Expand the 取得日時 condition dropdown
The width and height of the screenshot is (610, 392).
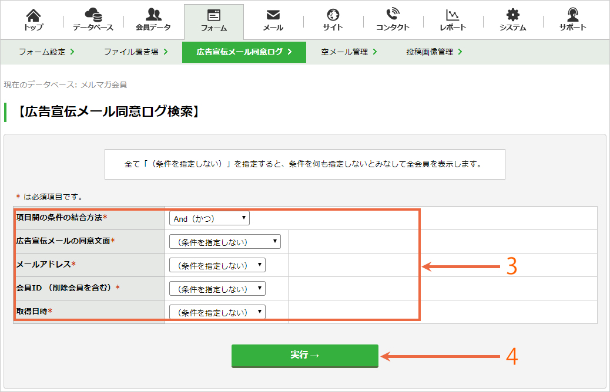pyautogui.click(x=217, y=312)
